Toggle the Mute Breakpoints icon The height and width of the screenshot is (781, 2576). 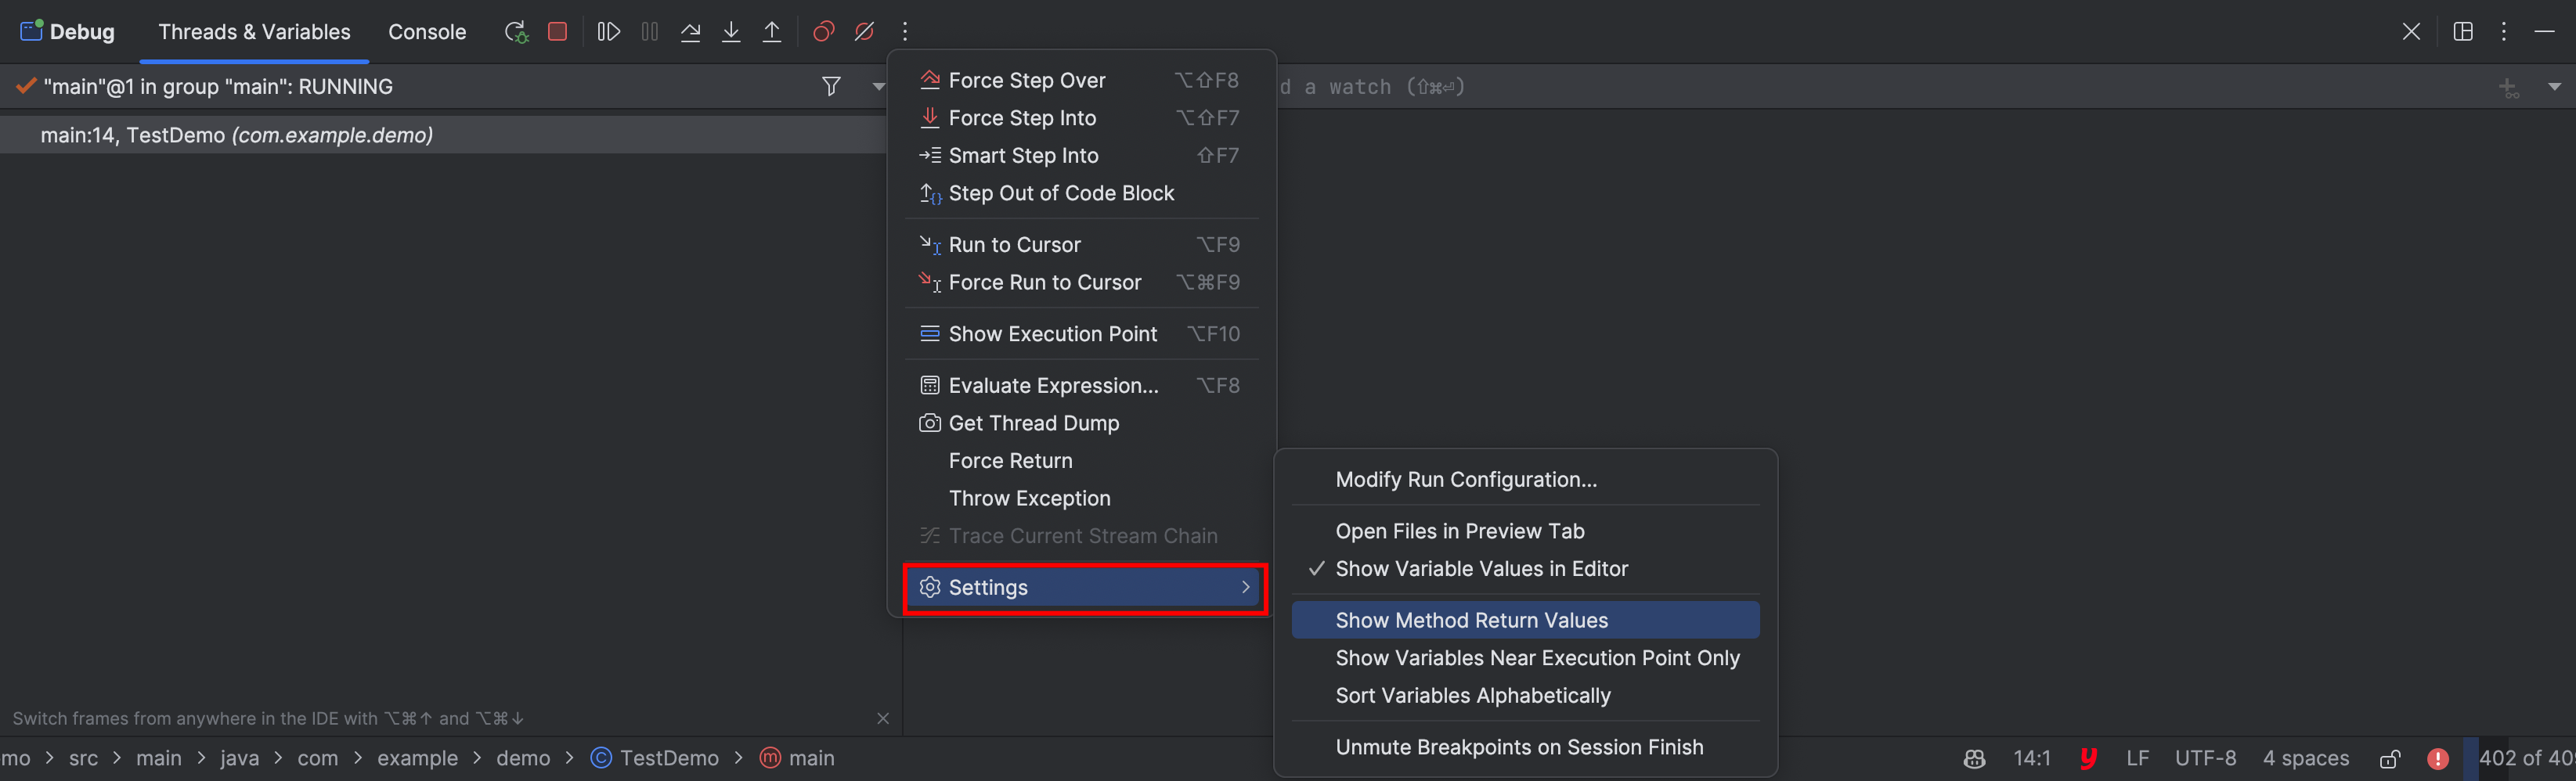pos(864,32)
